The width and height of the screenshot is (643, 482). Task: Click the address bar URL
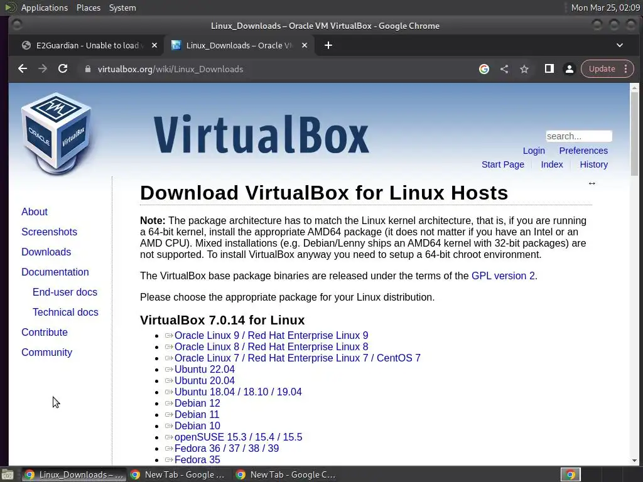coord(170,69)
